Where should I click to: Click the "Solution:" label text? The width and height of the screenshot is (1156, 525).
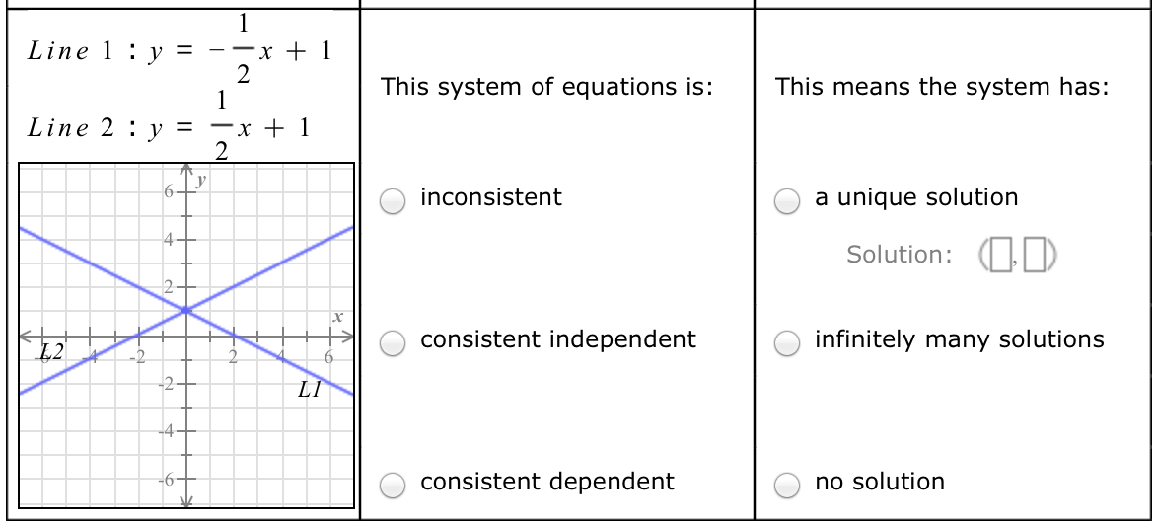click(x=899, y=255)
